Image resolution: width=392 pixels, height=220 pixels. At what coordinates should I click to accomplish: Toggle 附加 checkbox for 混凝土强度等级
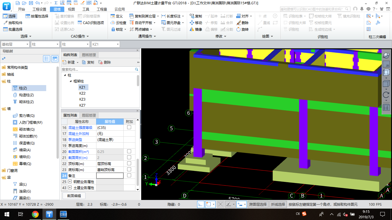tap(129, 127)
